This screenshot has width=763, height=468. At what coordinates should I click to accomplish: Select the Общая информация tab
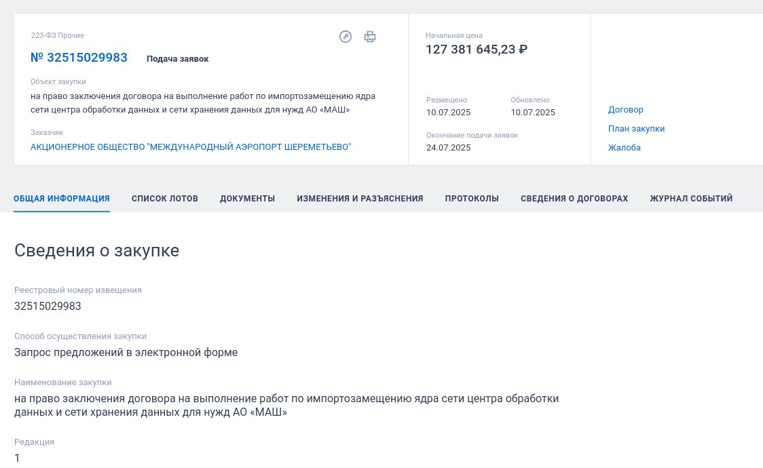[62, 198]
